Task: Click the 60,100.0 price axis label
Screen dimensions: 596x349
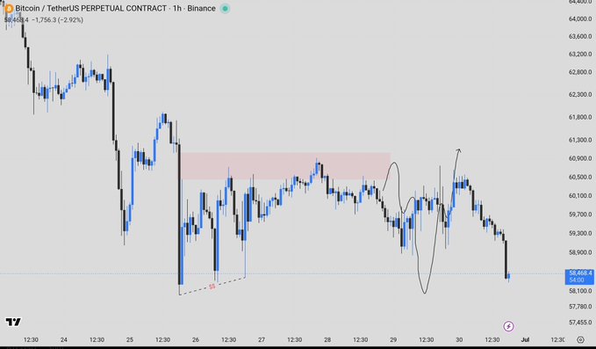Action: pyautogui.click(x=580, y=196)
